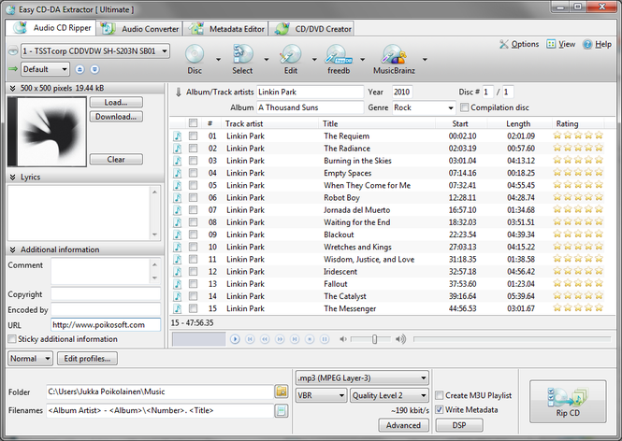
Task: Click the eject drive icon beside drive list
Action: pos(13,50)
